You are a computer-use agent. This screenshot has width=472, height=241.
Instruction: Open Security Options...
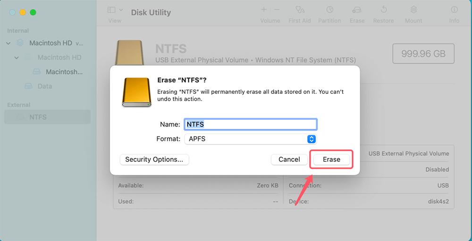154,159
